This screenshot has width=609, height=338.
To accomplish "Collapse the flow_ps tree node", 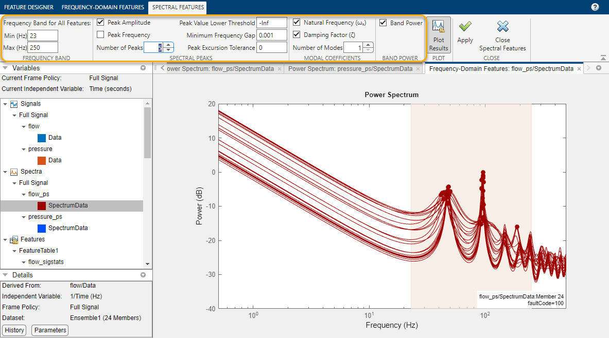I will coord(24,195).
